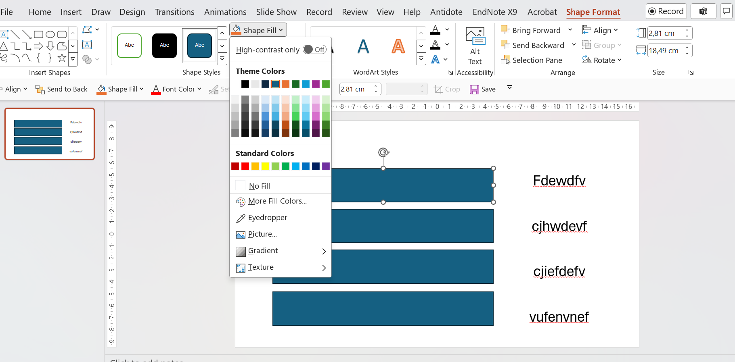Open the Align dropdown in Arrange group
The width and height of the screenshot is (735, 362).
coord(600,30)
